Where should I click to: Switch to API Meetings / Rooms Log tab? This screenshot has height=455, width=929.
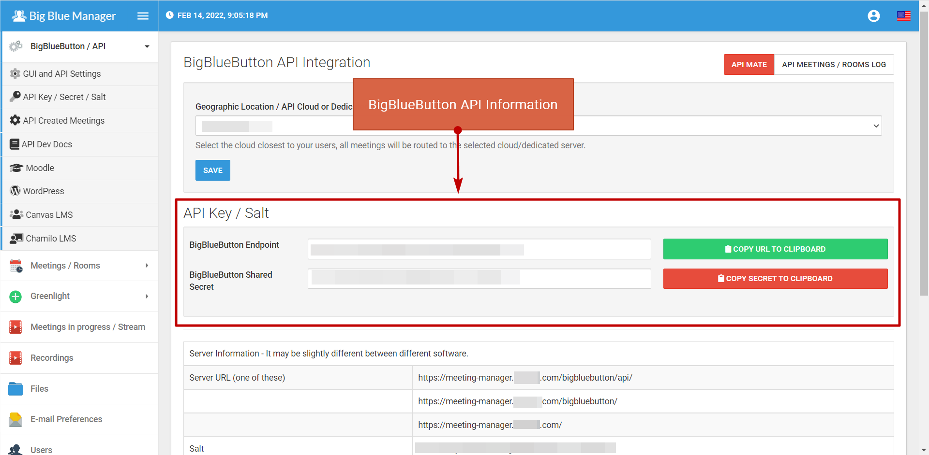(x=834, y=65)
